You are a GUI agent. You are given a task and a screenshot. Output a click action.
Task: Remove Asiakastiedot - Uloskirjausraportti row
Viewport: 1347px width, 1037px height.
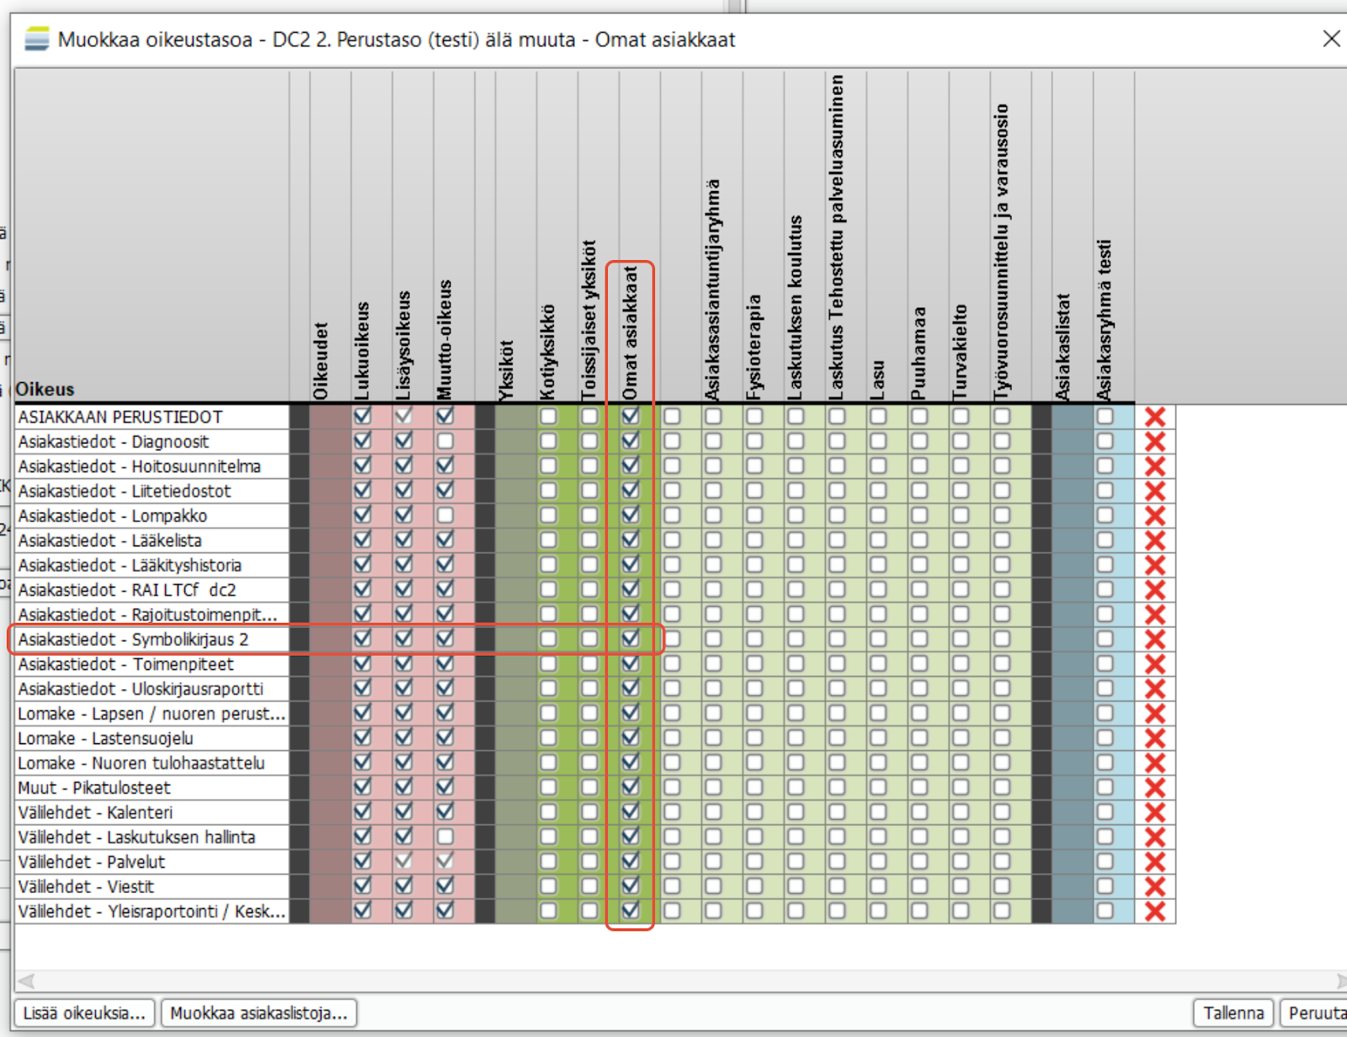pos(1155,689)
